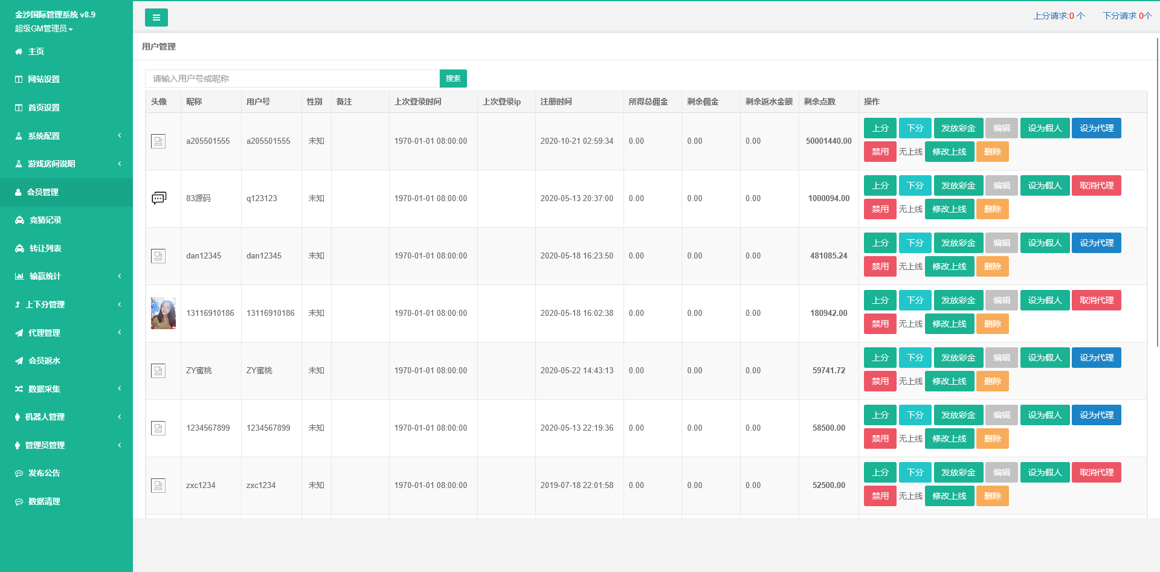Click the car icon next to 竞猜记录
Viewport: 1160px width, 572px height.
19,220
